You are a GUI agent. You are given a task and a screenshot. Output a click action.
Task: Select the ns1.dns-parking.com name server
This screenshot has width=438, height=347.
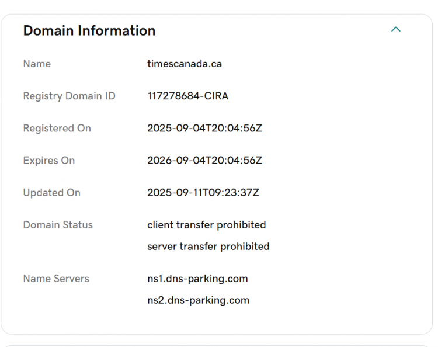click(197, 279)
